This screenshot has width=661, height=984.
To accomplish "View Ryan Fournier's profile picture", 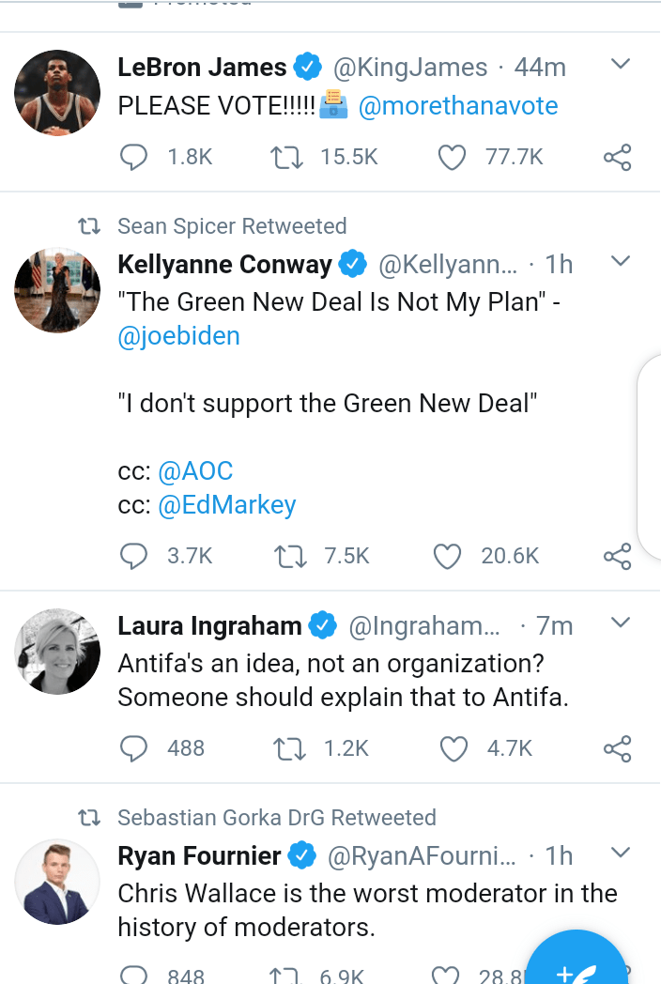I will 57,882.
